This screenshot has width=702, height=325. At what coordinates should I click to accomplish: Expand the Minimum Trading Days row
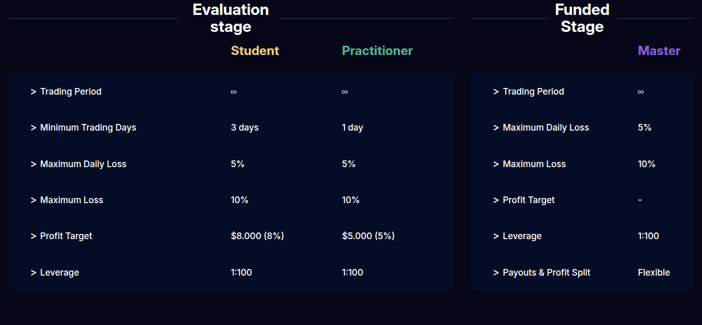click(231, 128)
